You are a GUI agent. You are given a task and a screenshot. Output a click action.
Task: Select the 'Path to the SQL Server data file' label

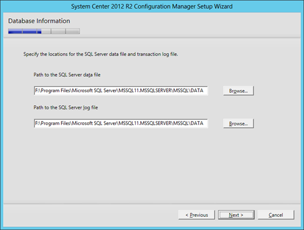pyautogui.click(x=67, y=75)
